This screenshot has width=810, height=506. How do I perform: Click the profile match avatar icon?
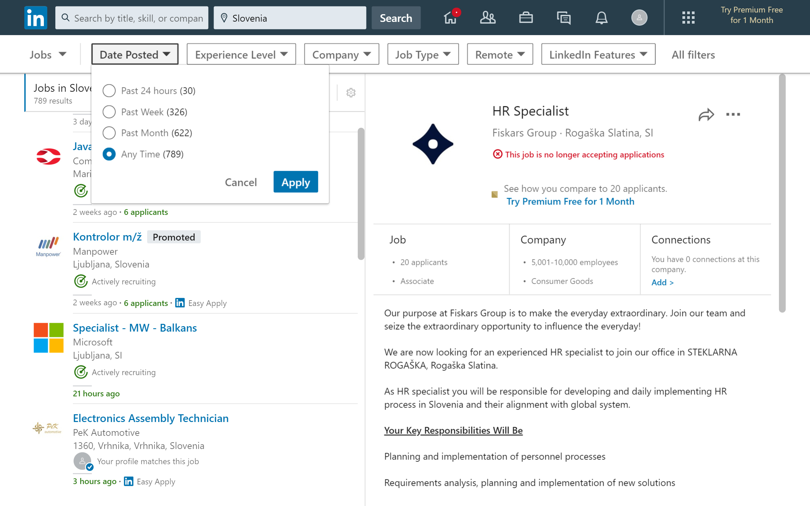click(x=83, y=461)
